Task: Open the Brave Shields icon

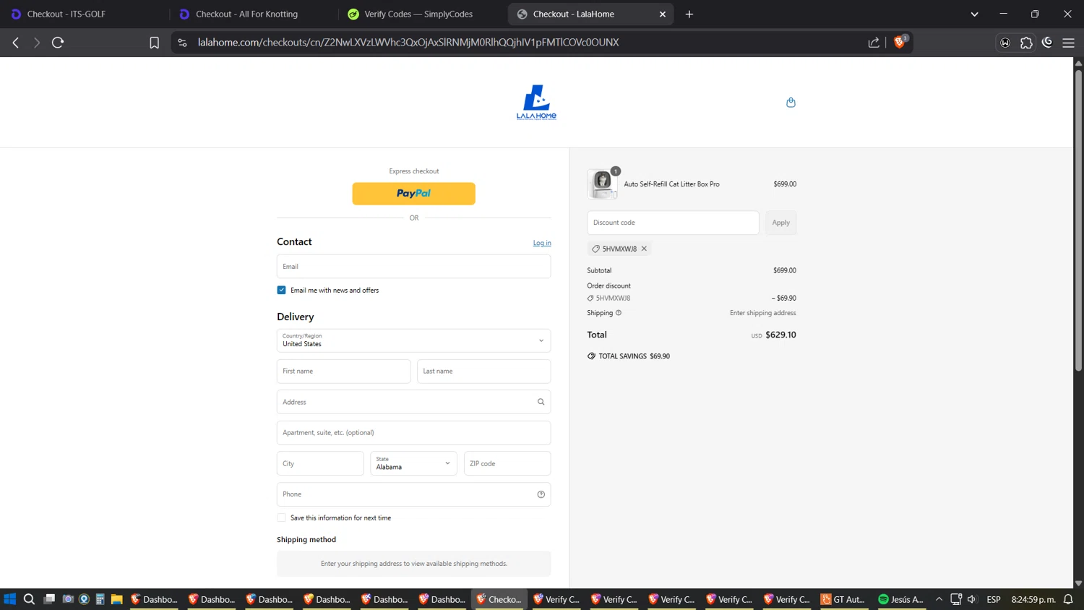Action: [900, 43]
